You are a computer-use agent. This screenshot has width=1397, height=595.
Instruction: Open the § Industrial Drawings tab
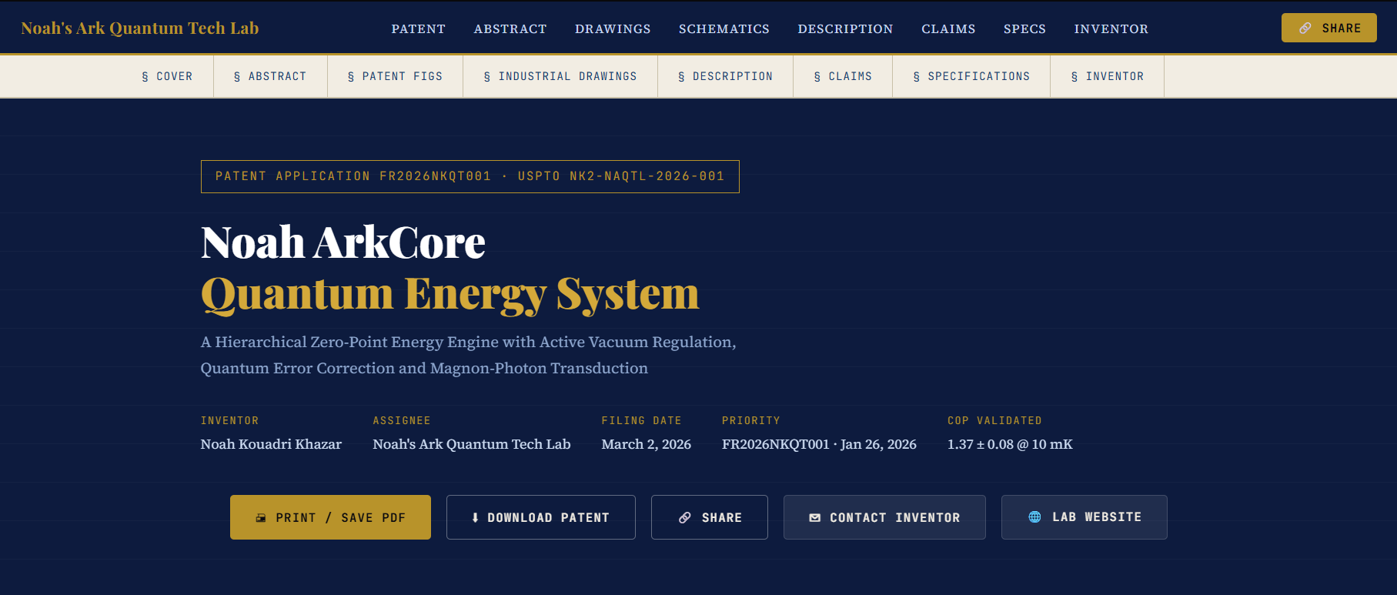(x=560, y=76)
